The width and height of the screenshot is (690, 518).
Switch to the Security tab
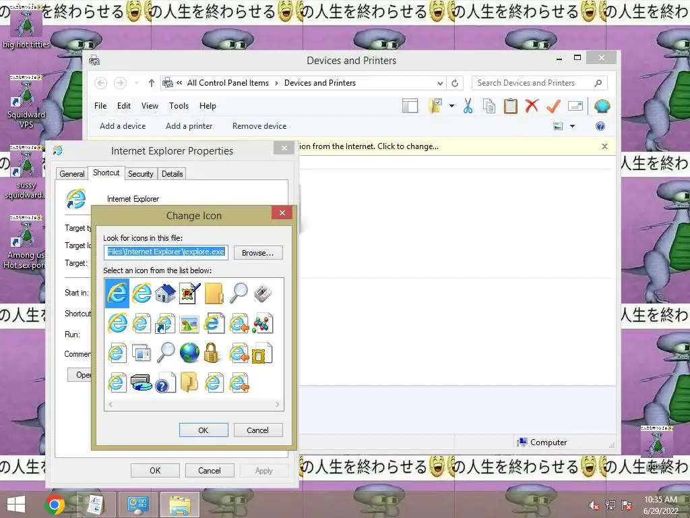[140, 174]
